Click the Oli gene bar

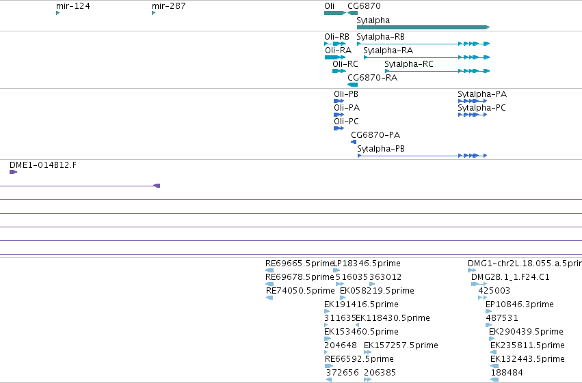pos(335,13)
